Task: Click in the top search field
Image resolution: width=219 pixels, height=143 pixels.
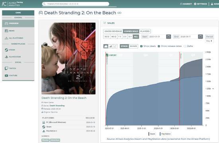Action: pyautogui.click(x=76, y=4)
